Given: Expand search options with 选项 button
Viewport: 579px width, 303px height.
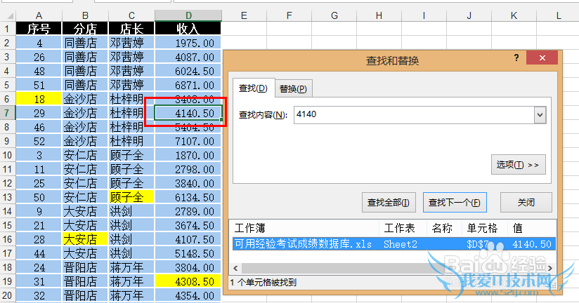Looking at the screenshot, I should click(518, 164).
